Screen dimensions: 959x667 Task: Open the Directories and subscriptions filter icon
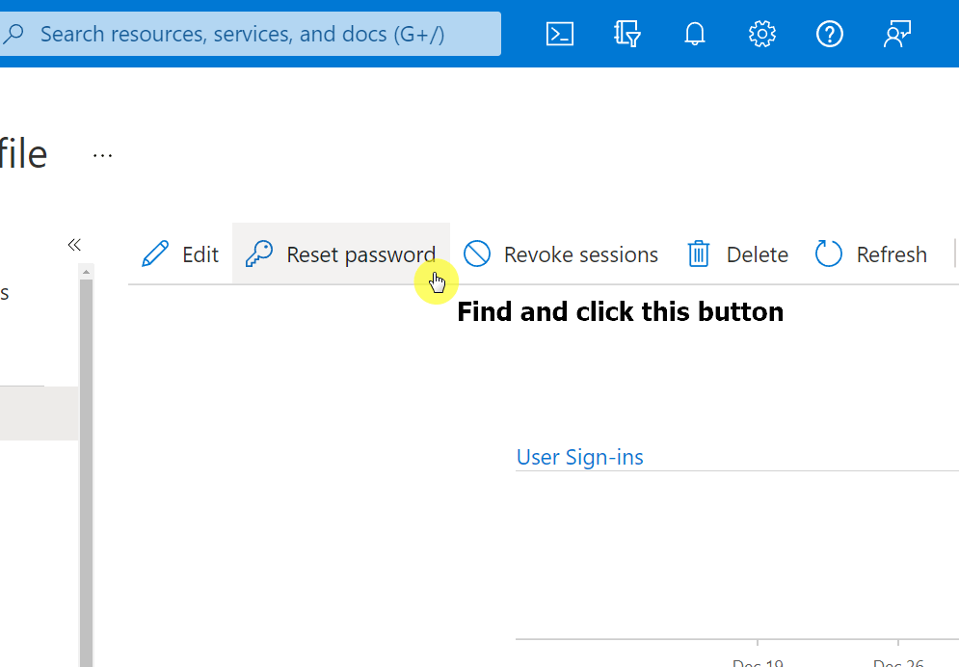tap(626, 35)
